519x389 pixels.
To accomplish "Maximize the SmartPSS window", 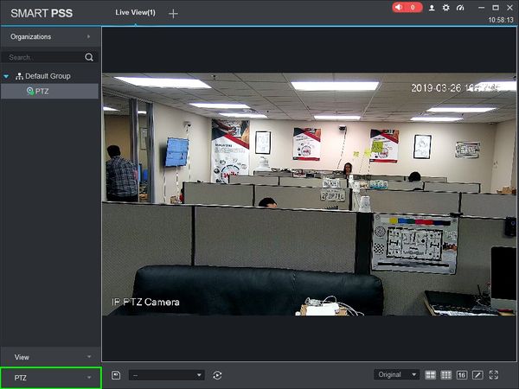I will (x=496, y=7).
